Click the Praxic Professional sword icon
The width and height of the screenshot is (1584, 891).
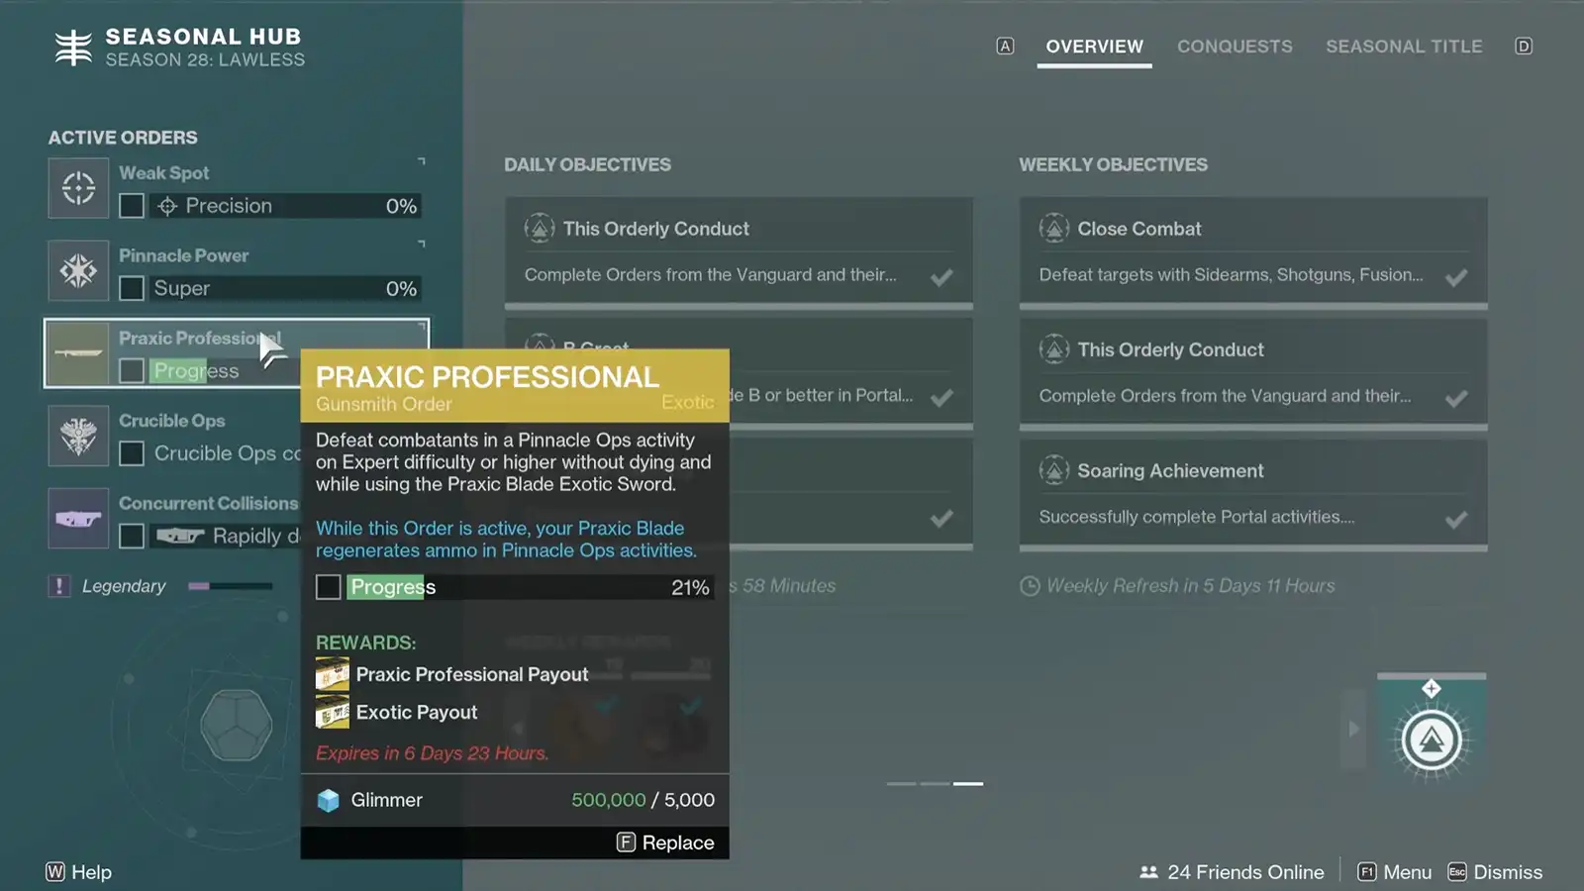[78, 353]
